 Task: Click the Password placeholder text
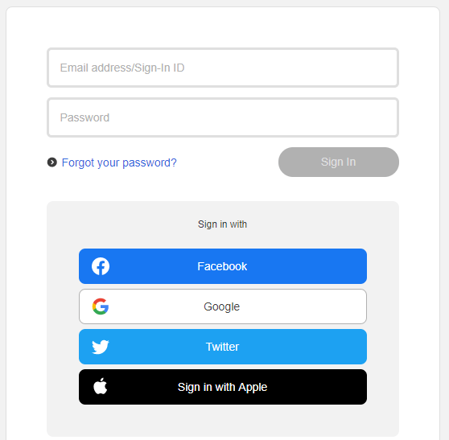click(84, 117)
